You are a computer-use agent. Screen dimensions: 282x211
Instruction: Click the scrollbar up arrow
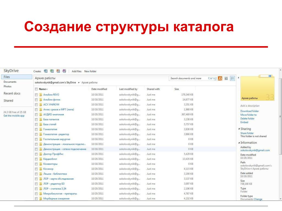280,70
